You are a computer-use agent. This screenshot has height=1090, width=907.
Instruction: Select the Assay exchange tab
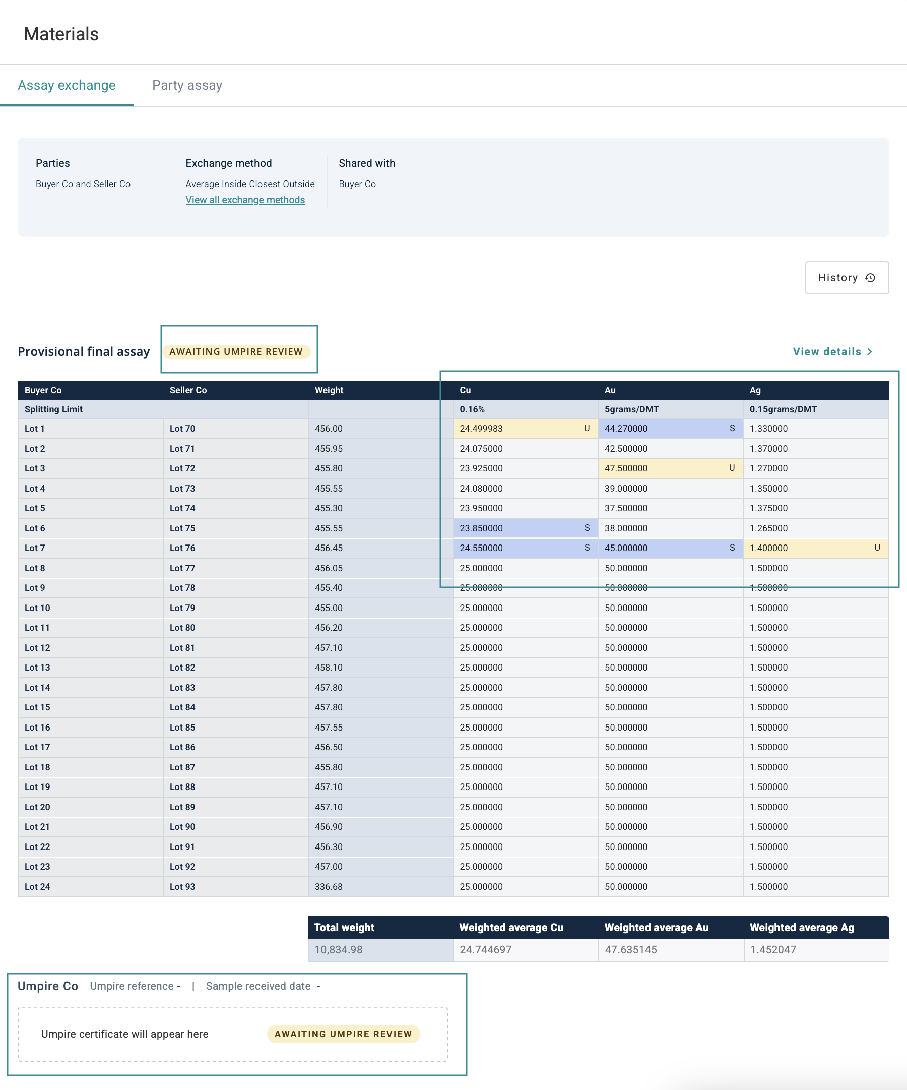click(67, 85)
